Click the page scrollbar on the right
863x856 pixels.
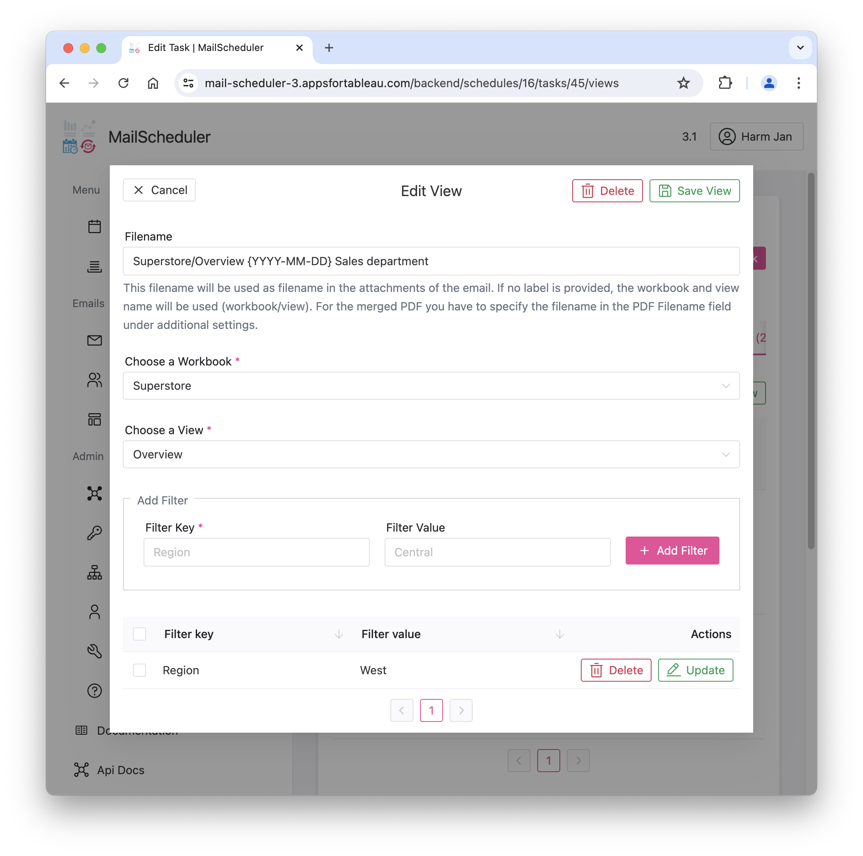tap(811, 362)
